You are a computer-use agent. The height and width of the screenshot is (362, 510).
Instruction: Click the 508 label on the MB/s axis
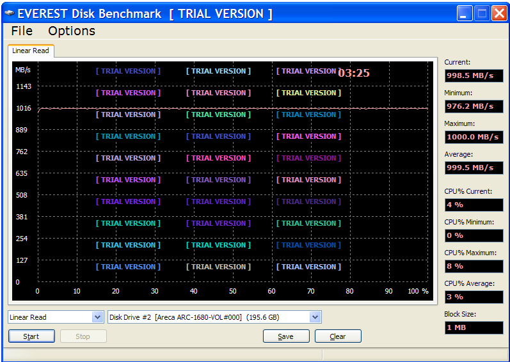22,195
